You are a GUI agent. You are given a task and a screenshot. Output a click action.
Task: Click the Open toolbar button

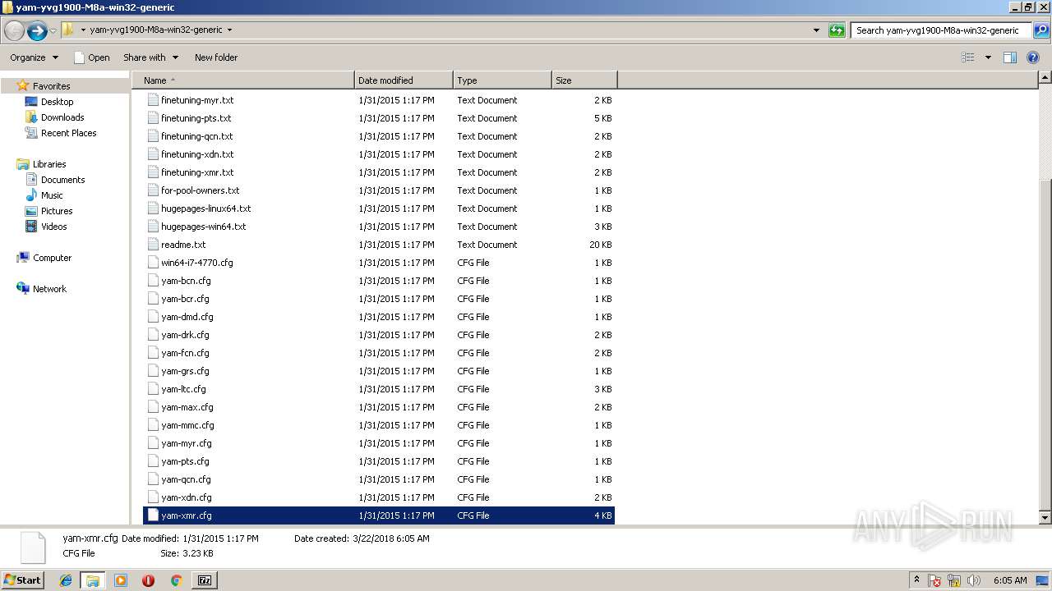click(91, 57)
